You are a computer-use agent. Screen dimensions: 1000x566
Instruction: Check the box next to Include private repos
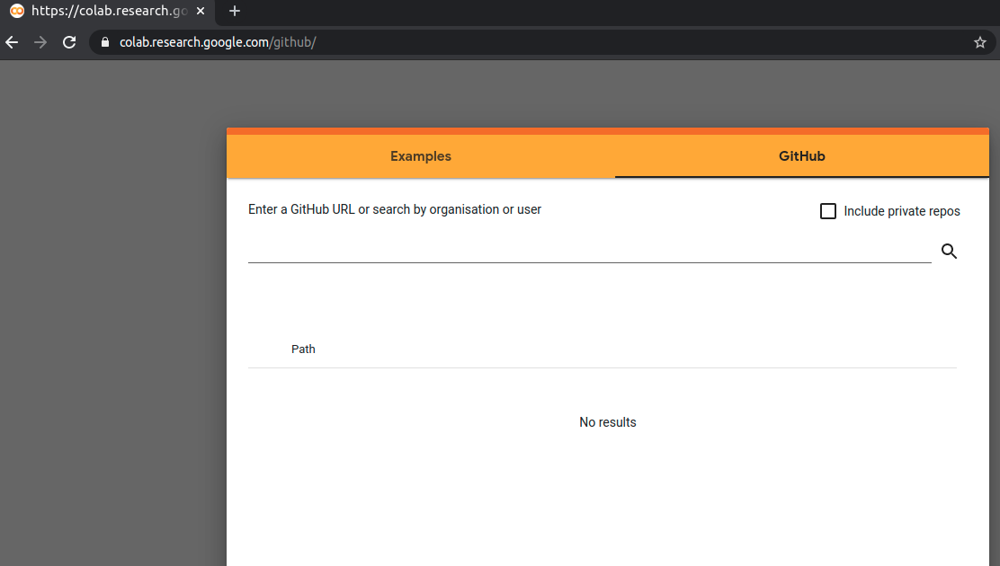pyautogui.click(x=827, y=210)
